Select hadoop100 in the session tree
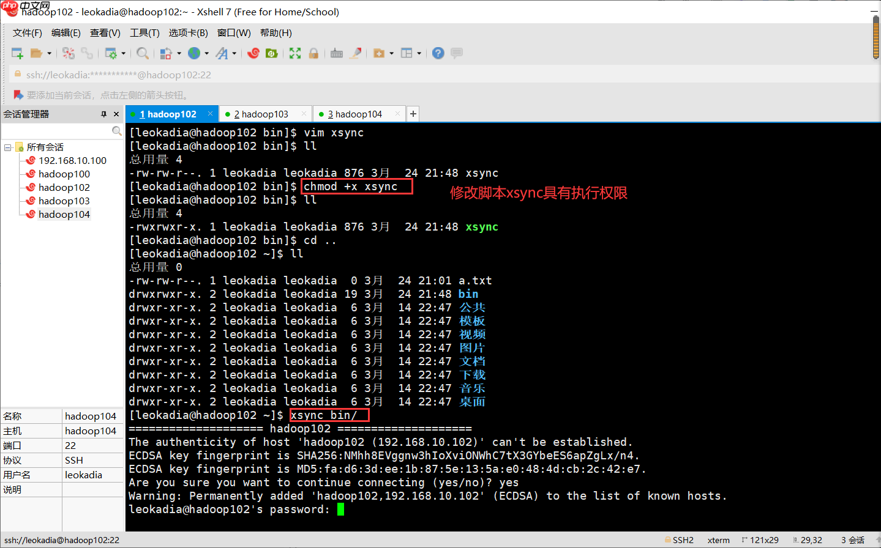Screen dimensions: 881x548 [x=64, y=174]
